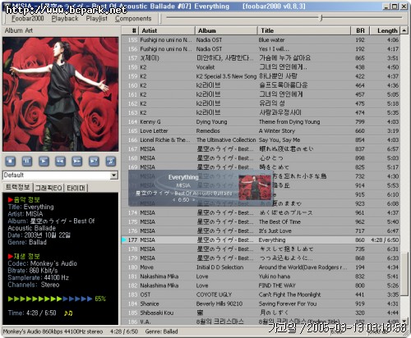Sort by the Length column header
The width and height of the screenshot is (411, 338).
[x=386, y=30]
